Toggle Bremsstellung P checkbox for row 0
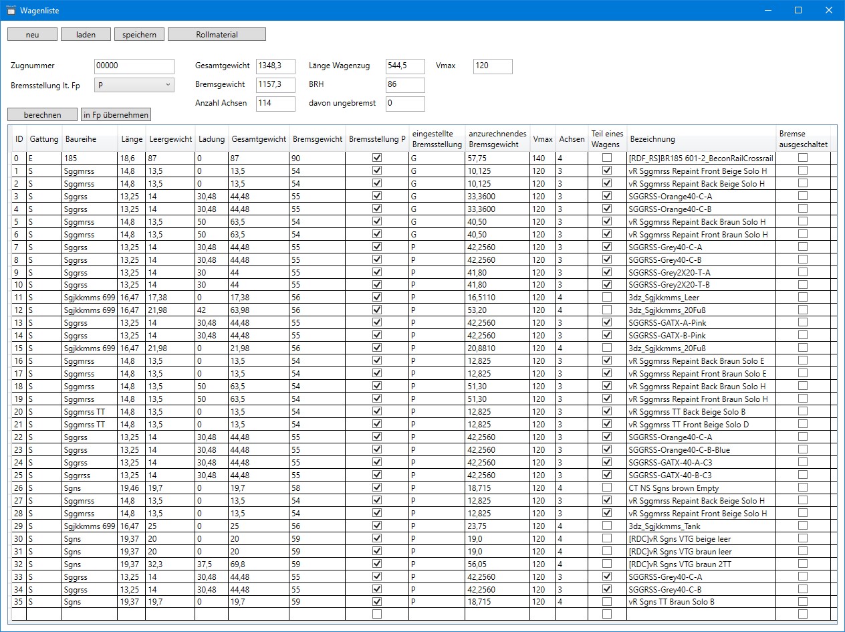This screenshot has width=845, height=632. tap(377, 158)
